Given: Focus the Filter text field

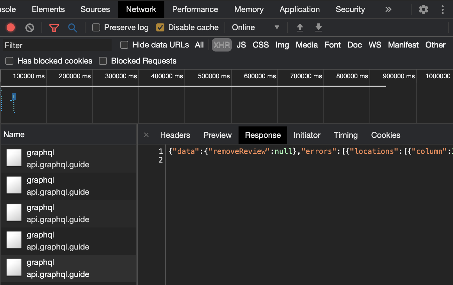Looking at the screenshot, I should (57, 45).
